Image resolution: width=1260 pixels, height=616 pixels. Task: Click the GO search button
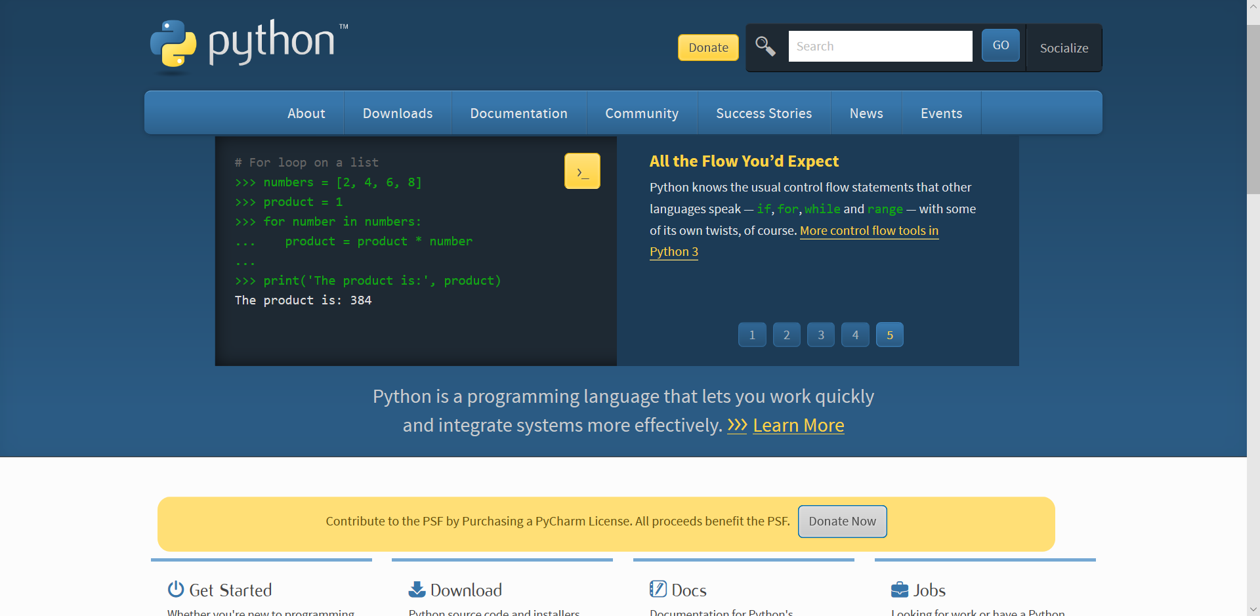[1001, 45]
